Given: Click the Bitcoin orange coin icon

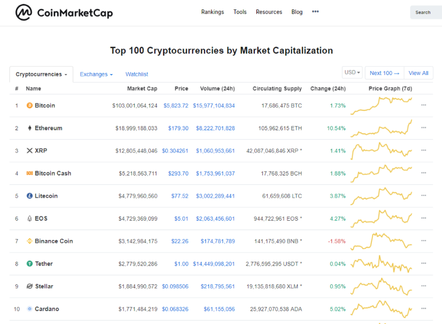Looking at the screenshot, I should [30, 105].
